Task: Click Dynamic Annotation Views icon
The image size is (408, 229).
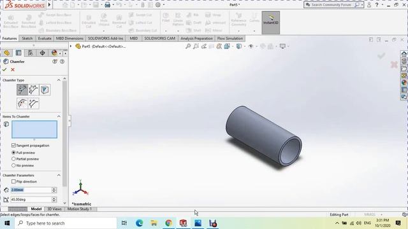Action: pos(219,46)
